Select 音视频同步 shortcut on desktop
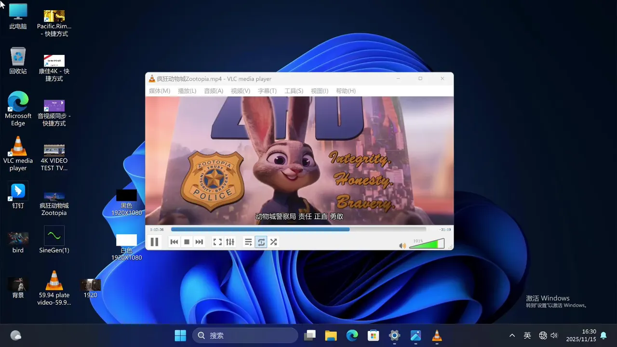The width and height of the screenshot is (617, 347). (x=54, y=113)
